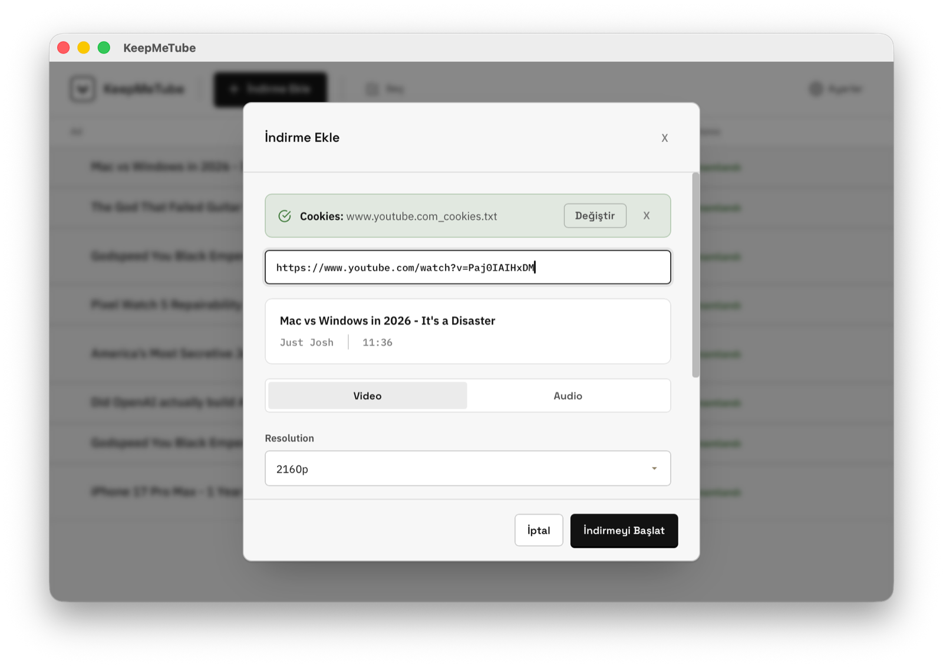Click the red macOS close window button
Image resolution: width=943 pixels, height=667 pixels.
coord(64,48)
